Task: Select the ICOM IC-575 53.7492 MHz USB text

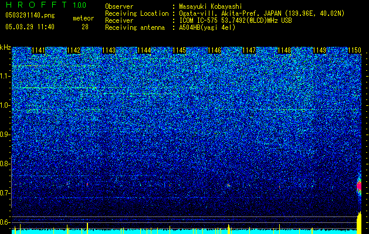Action: [235, 20]
